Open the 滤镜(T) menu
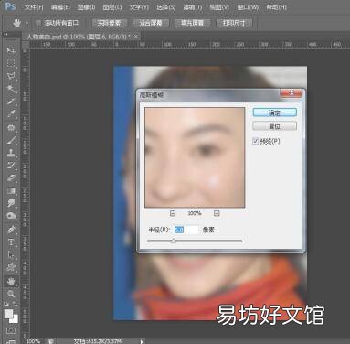 click(193, 7)
